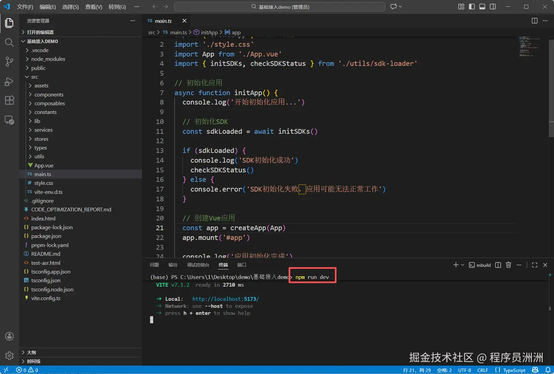Collapse the src folder
554x374 pixels.
pos(81,77)
